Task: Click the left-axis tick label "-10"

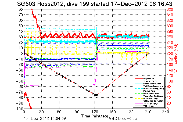Action: (x=20, y=59)
